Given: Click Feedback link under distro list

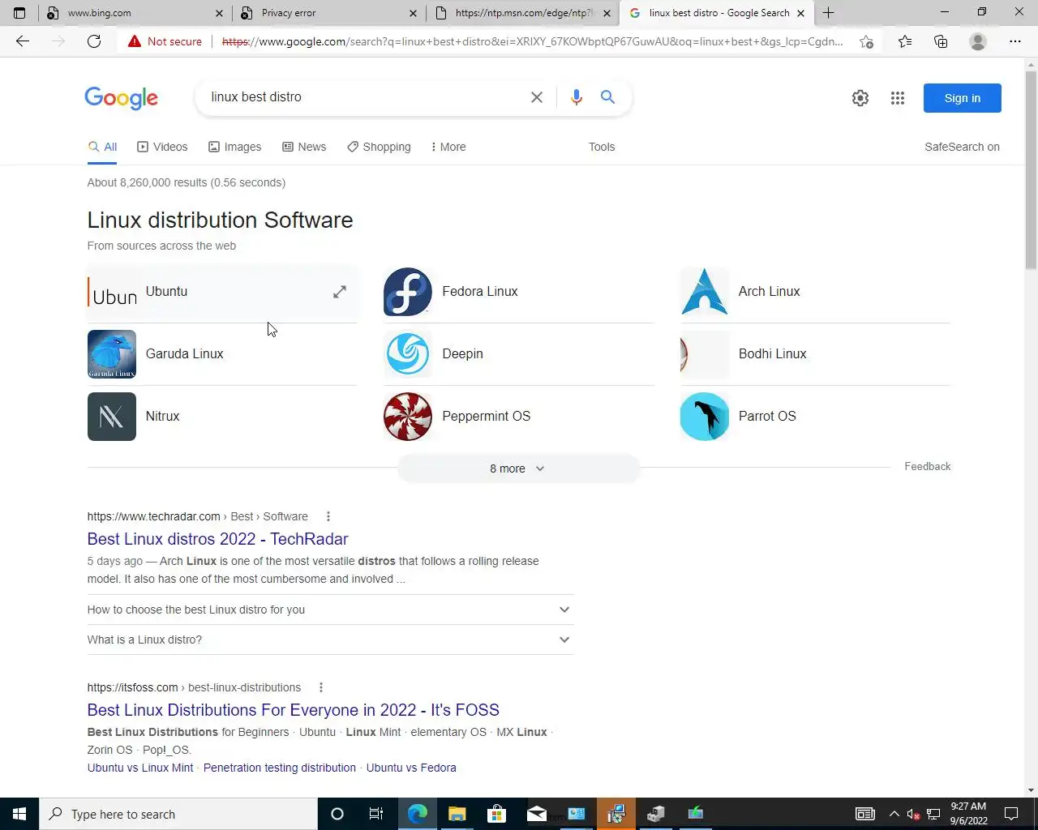Looking at the screenshot, I should pos(928,466).
